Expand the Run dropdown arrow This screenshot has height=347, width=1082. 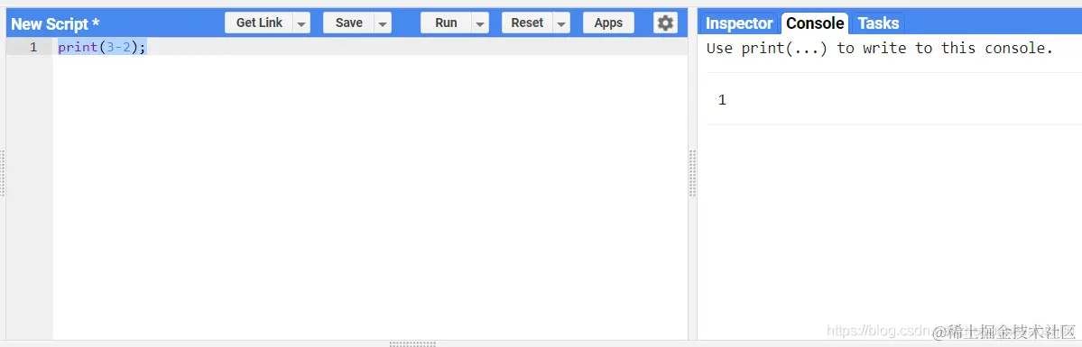(480, 23)
